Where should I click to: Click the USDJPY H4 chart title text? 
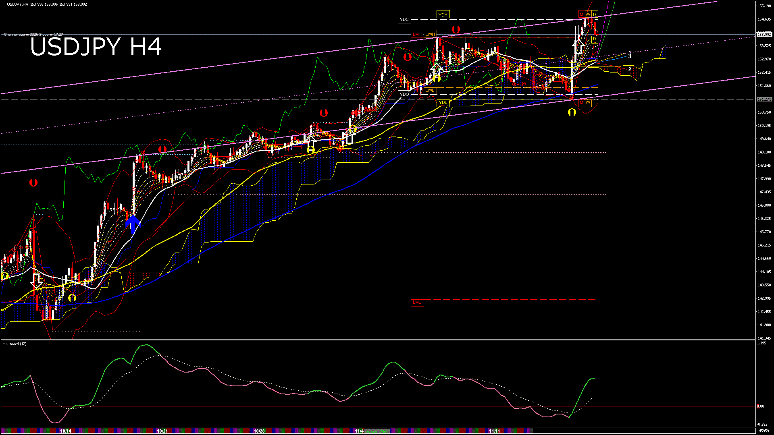[x=96, y=47]
